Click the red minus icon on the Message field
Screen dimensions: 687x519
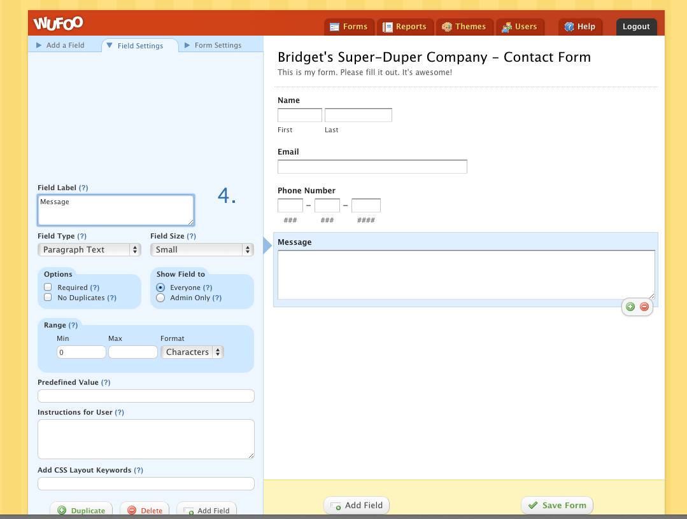[644, 307]
